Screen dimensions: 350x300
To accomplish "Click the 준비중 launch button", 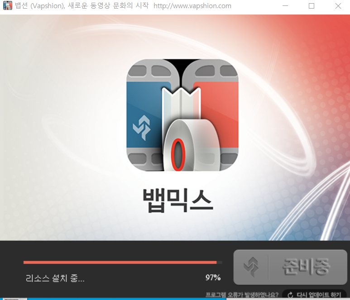I will [290, 267].
